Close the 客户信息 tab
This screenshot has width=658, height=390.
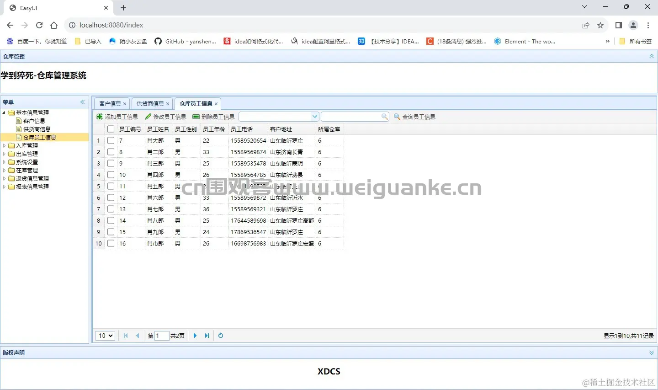point(125,104)
